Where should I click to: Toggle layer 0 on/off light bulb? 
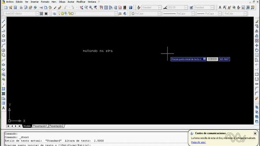tap(59, 13)
